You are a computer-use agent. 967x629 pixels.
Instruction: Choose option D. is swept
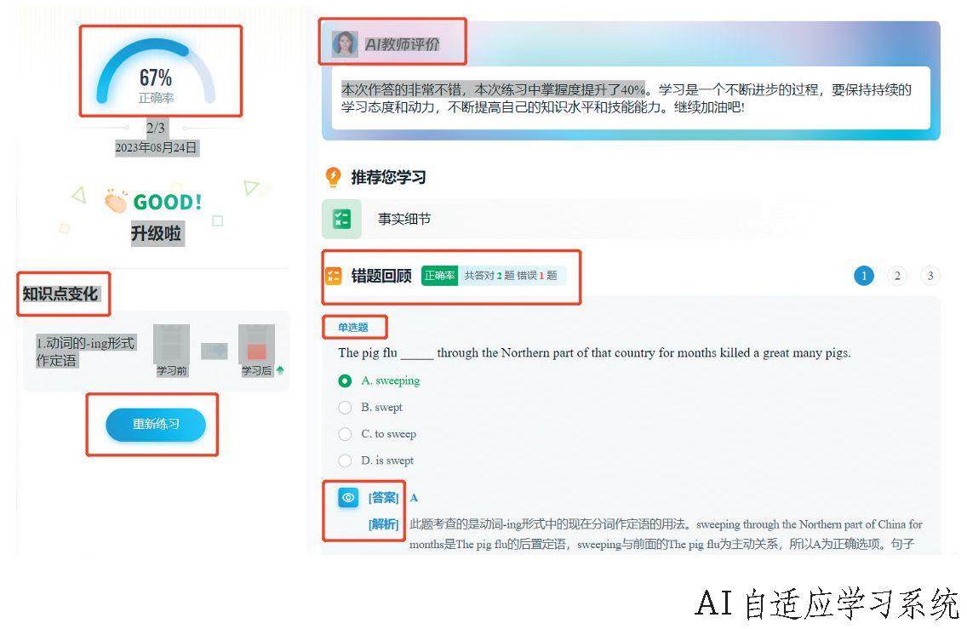(376, 460)
